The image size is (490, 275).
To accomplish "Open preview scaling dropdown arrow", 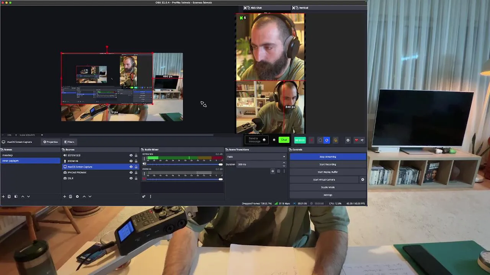I will tap(42, 135).
